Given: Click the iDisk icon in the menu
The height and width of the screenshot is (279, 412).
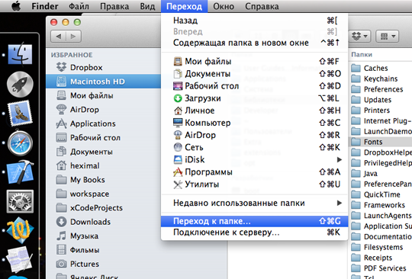Looking at the screenshot, I should click(x=178, y=159).
